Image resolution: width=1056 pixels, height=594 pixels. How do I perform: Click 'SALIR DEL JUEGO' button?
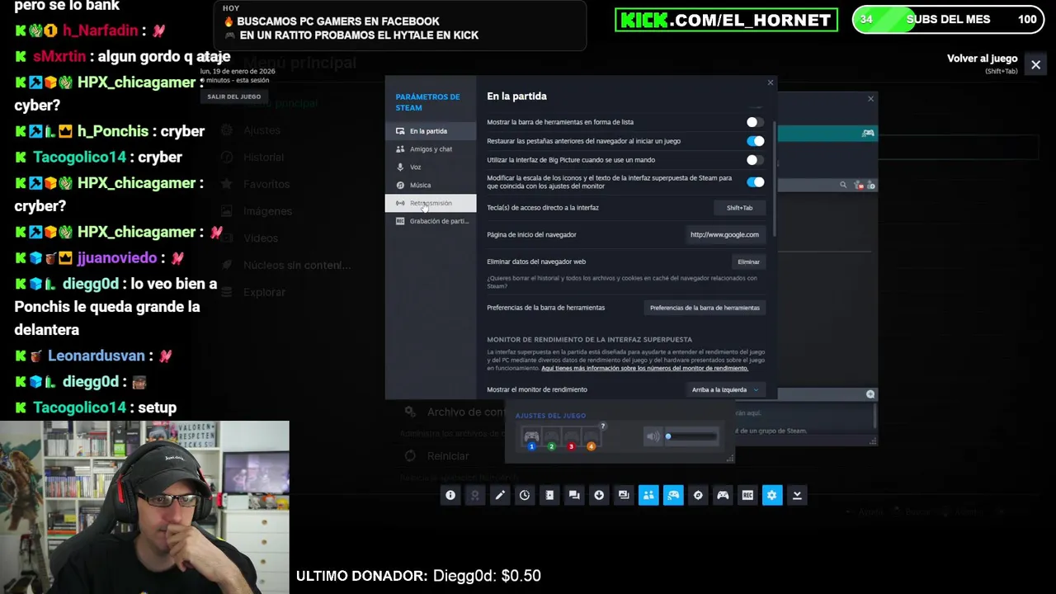(x=234, y=97)
